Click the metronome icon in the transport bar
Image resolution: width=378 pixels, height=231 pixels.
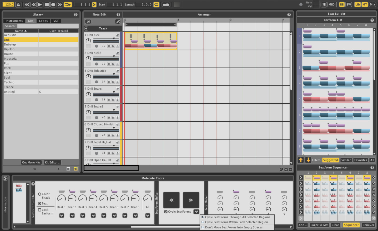(18, 4)
